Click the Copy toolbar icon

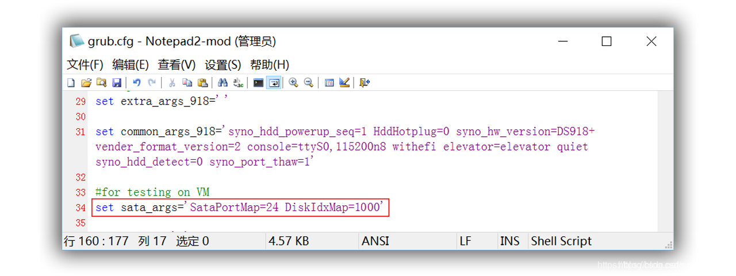tap(187, 83)
